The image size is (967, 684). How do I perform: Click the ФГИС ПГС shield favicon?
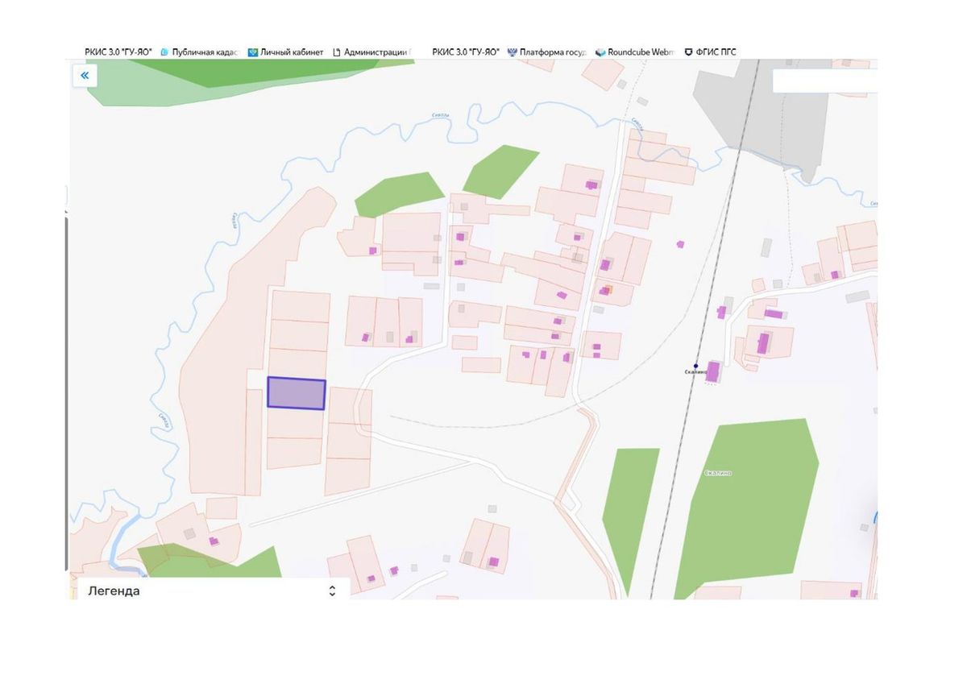coord(688,52)
